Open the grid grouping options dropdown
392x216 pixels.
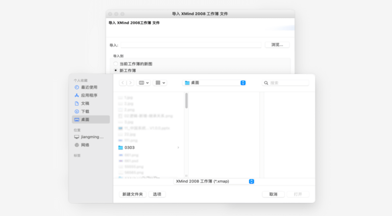[160, 83]
